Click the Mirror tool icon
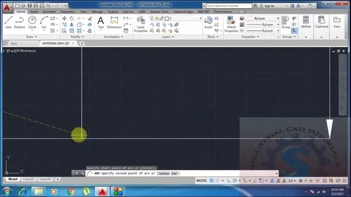The width and height of the screenshot is (351, 197). tap(72, 25)
